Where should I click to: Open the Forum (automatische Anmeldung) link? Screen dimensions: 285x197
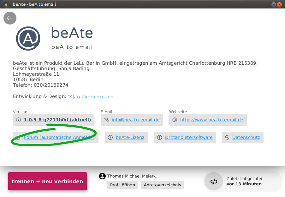coord(59,138)
